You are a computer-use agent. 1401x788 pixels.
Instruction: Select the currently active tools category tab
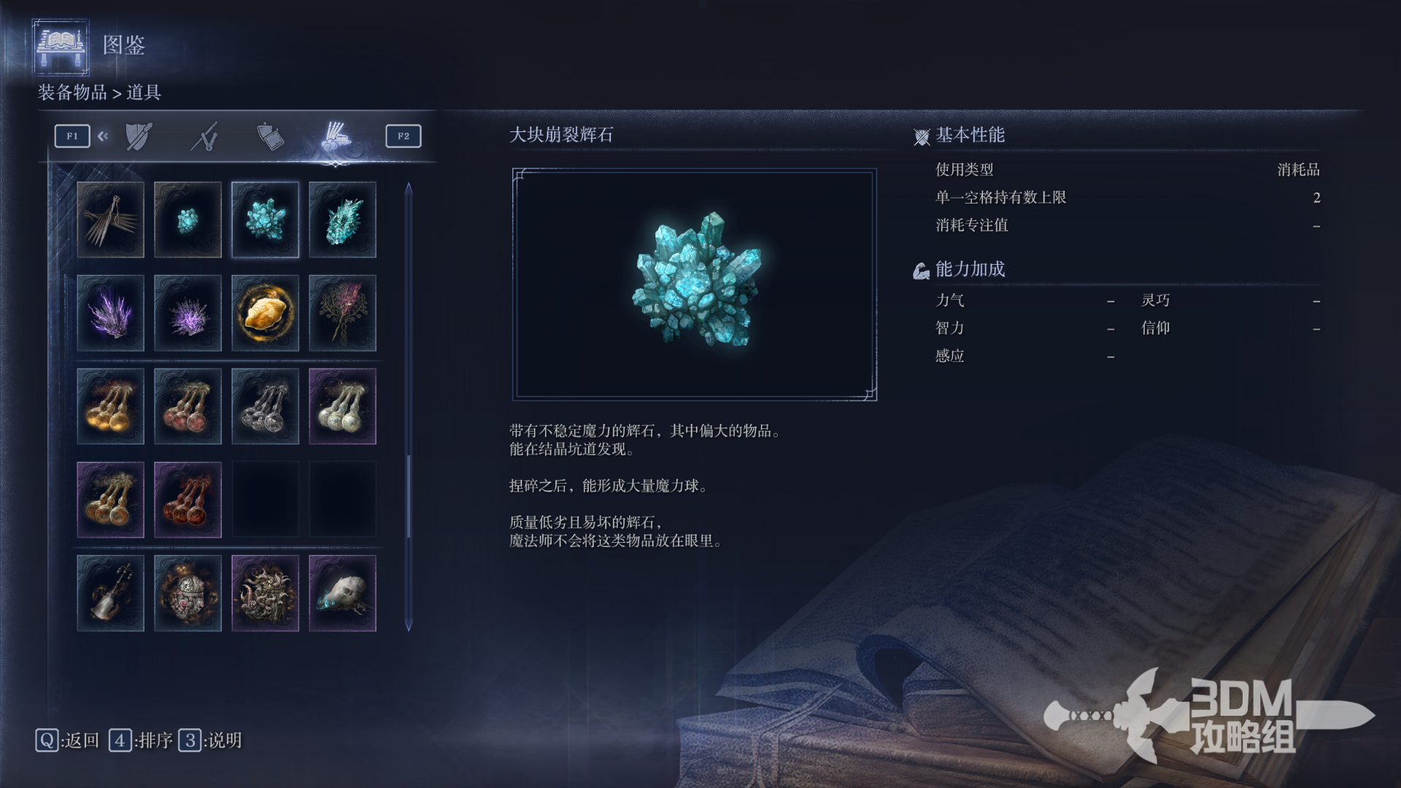point(336,136)
